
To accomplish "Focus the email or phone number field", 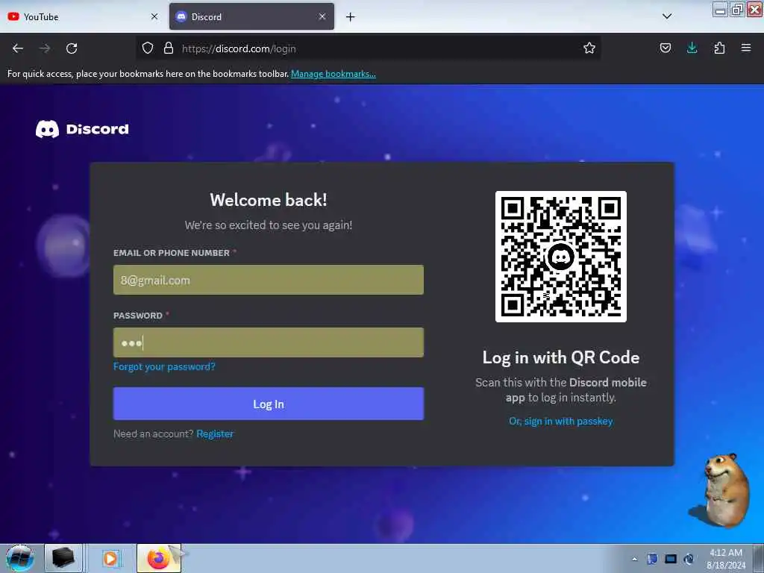I will pyautogui.click(x=269, y=280).
